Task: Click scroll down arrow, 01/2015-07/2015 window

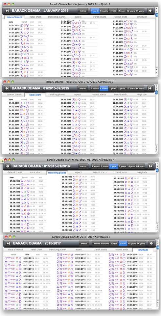Action: [x=157, y=150]
